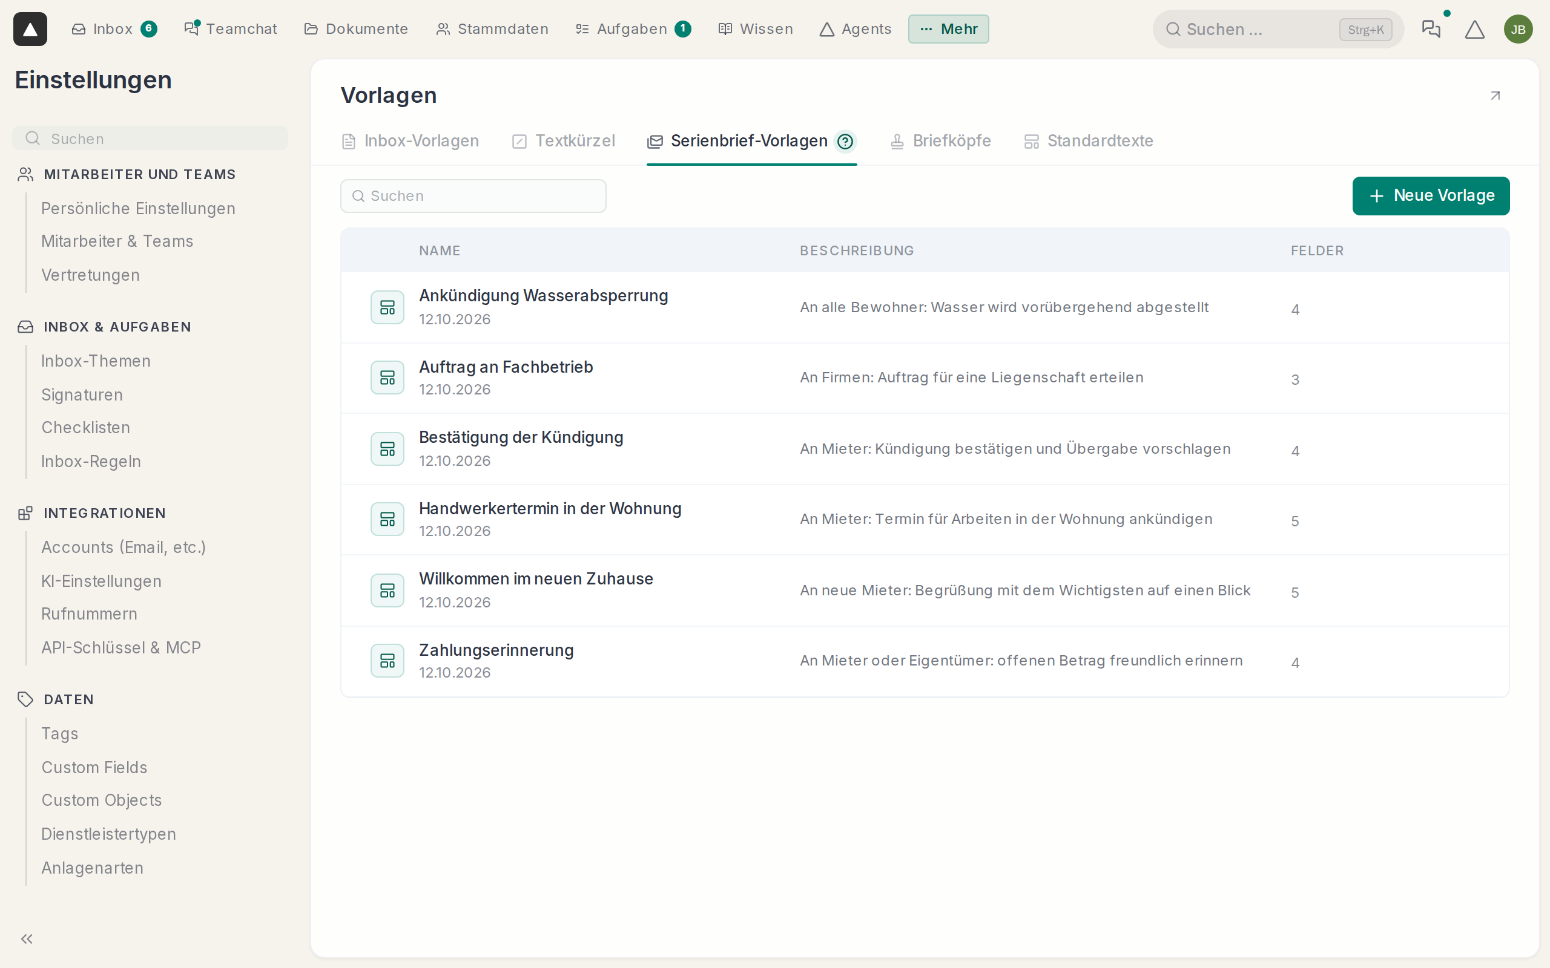The image size is (1550, 968).
Task: Focus the global Suchen search field
Action: [x=1278, y=30]
